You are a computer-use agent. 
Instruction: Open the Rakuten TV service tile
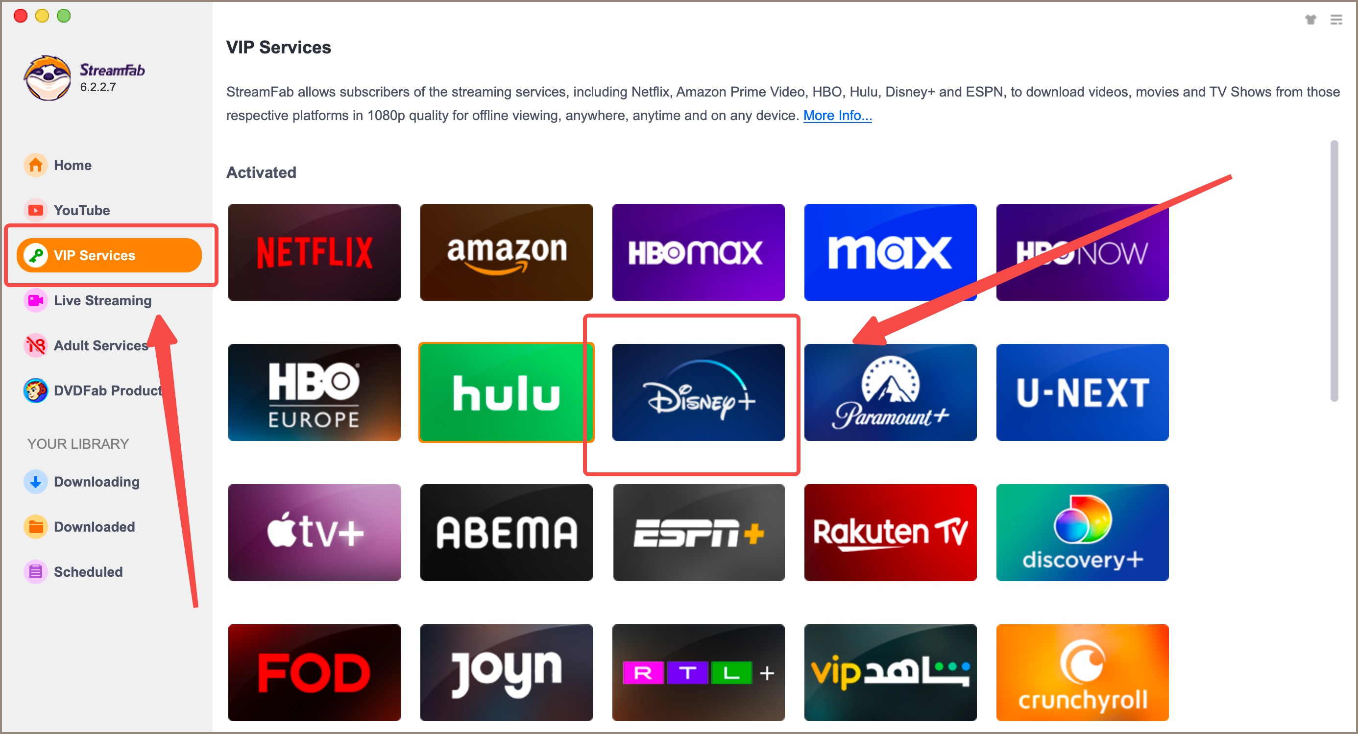tap(890, 533)
